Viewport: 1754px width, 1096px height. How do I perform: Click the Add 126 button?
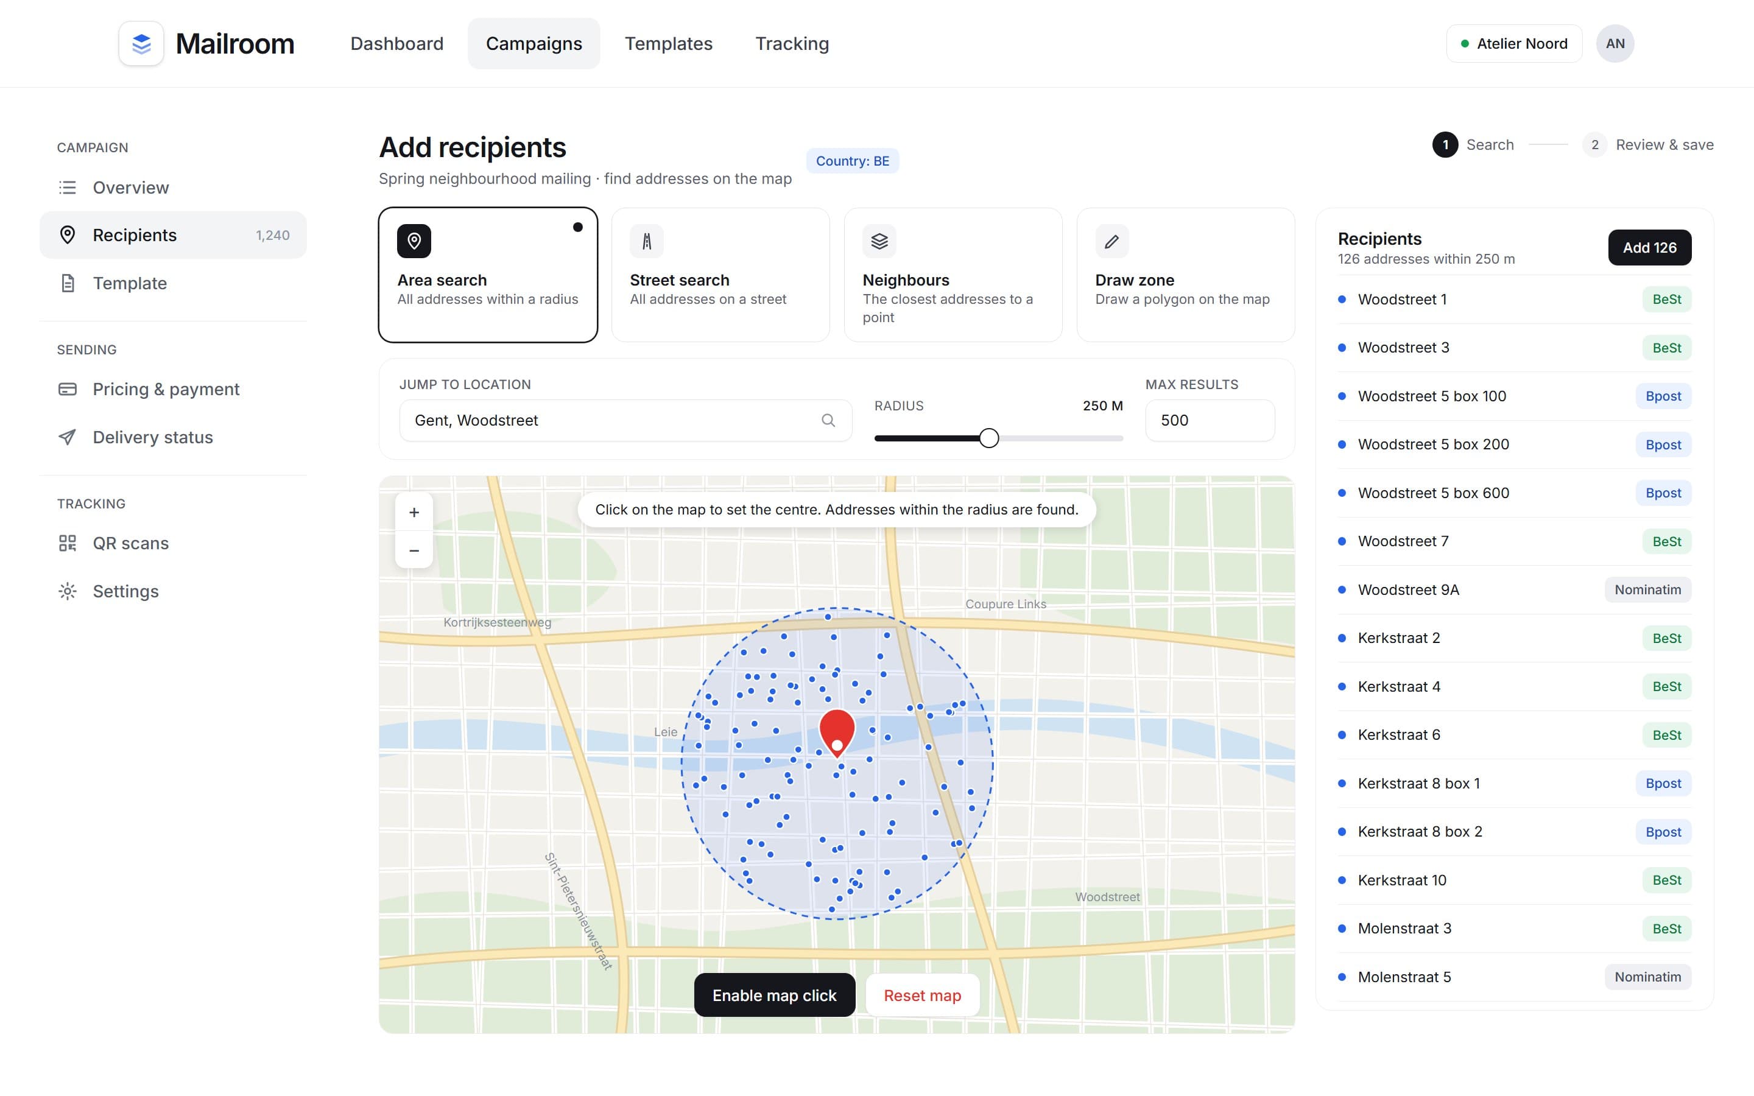(x=1650, y=247)
